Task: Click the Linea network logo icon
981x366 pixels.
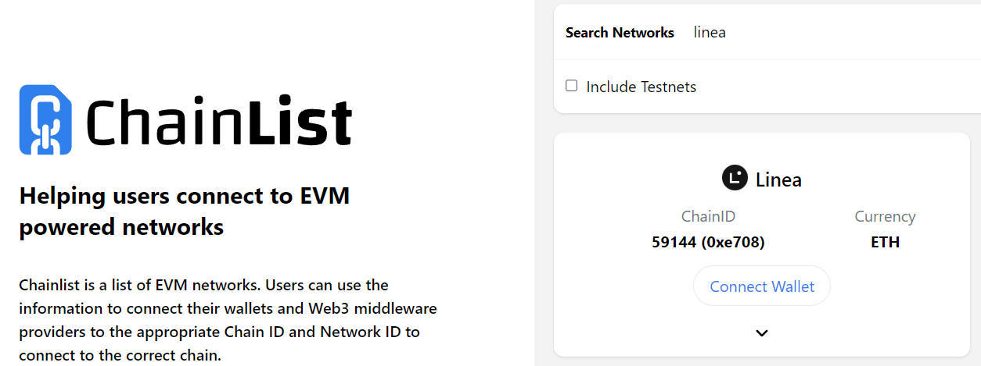Action: [x=735, y=179]
